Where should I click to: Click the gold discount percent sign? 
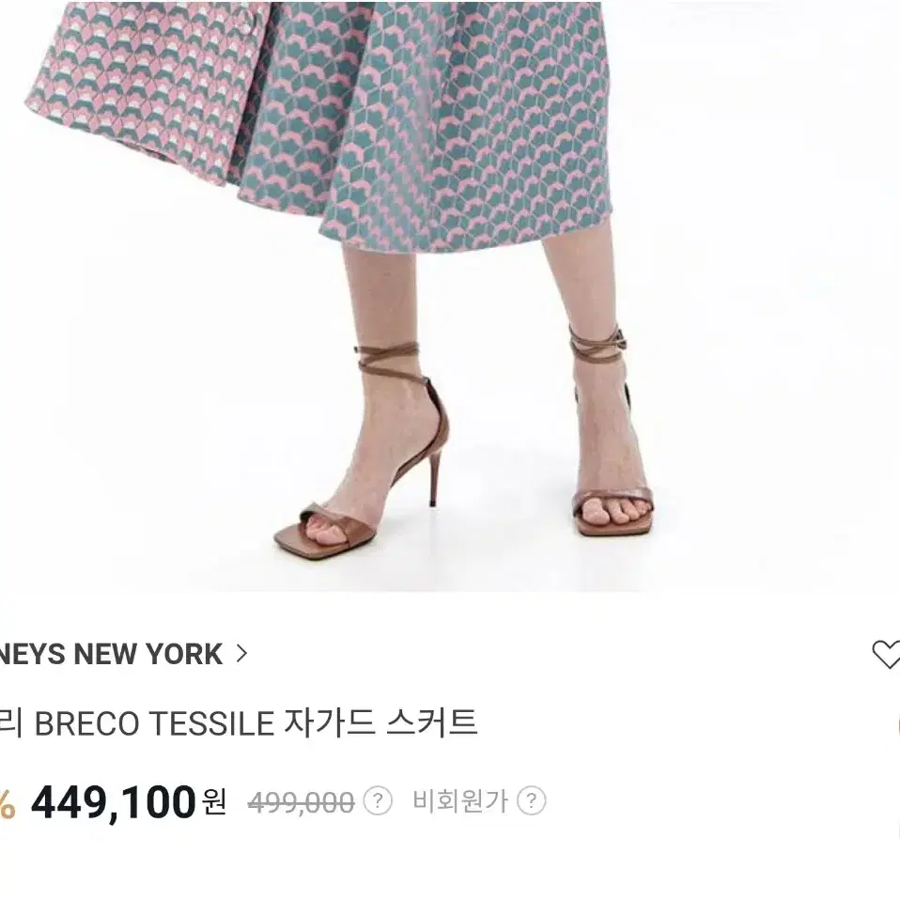point(7,804)
